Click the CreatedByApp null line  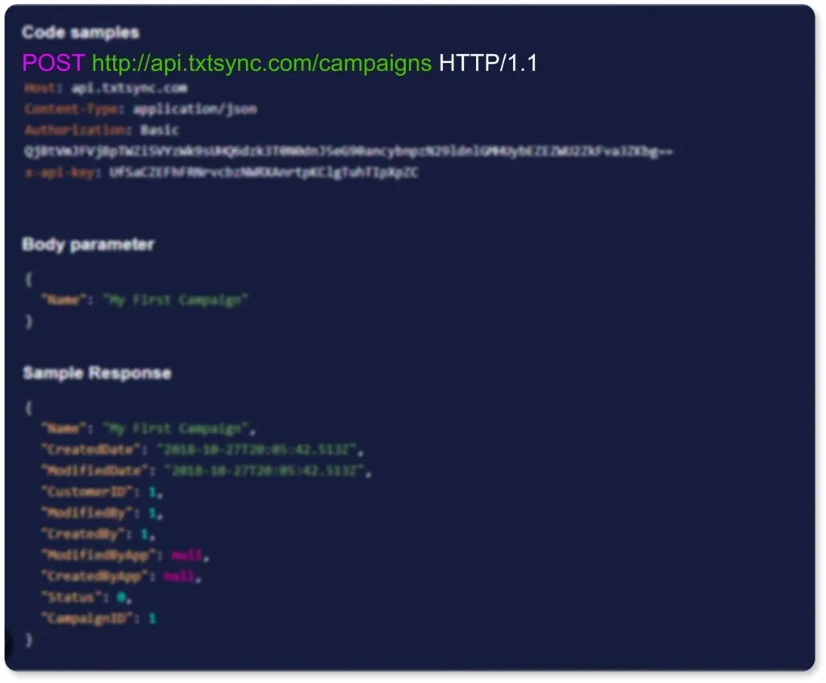pyautogui.click(x=122, y=576)
